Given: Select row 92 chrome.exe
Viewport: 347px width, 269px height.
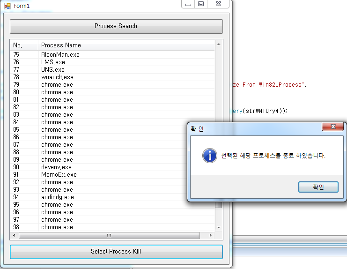Looking at the screenshot, I should pyautogui.click(x=99, y=182).
